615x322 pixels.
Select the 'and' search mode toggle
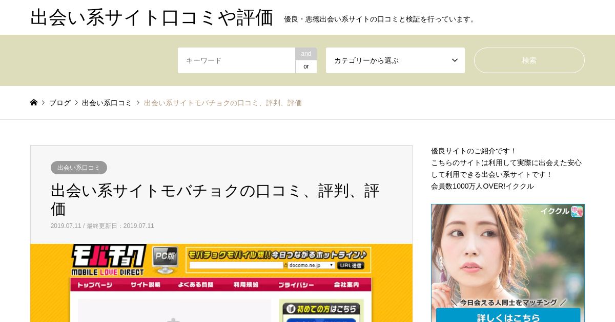click(x=306, y=54)
